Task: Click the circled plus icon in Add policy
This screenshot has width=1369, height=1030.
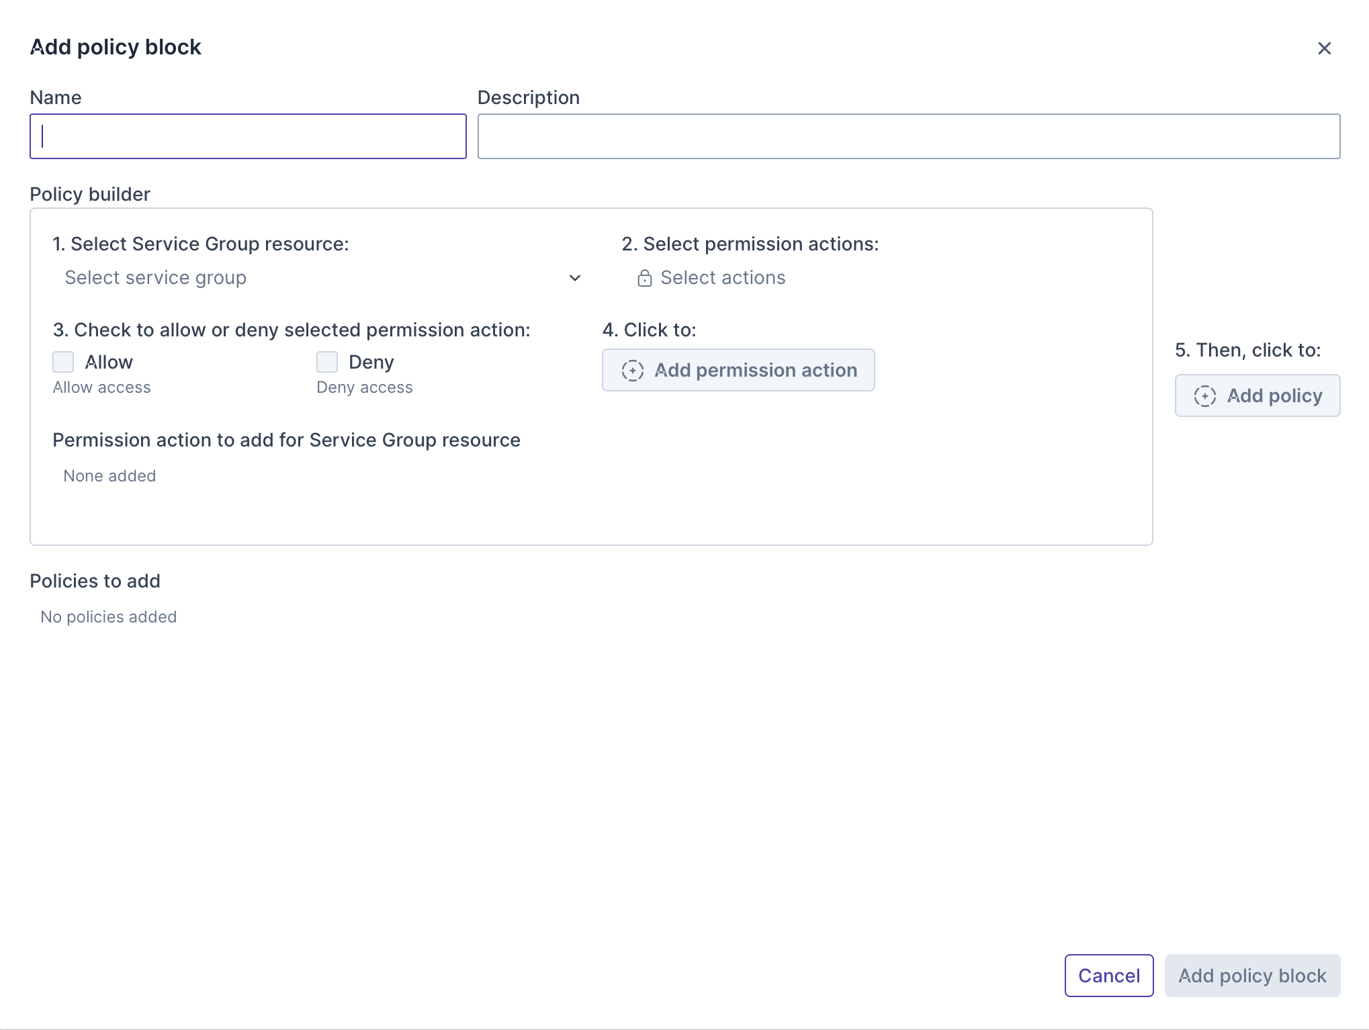Action: (x=1204, y=396)
